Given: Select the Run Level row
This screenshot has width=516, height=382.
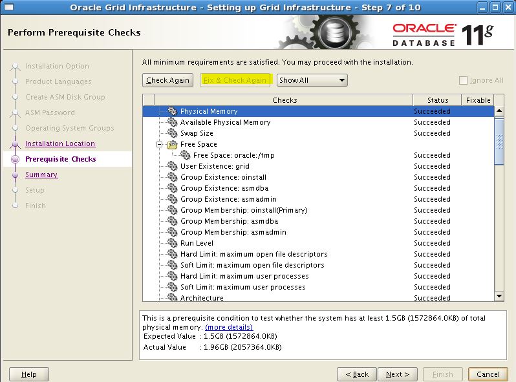Looking at the screenshot, I should pos(318,243).
